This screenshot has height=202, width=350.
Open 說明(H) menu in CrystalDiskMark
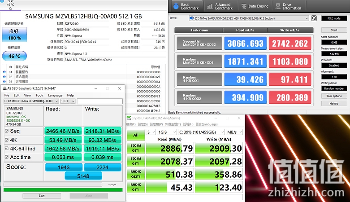(188, 124)
